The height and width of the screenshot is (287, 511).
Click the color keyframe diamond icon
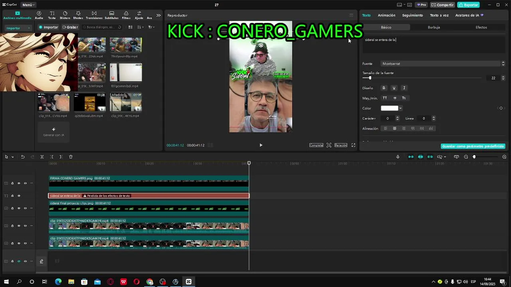pyautogui.click(x=501, y=108)
